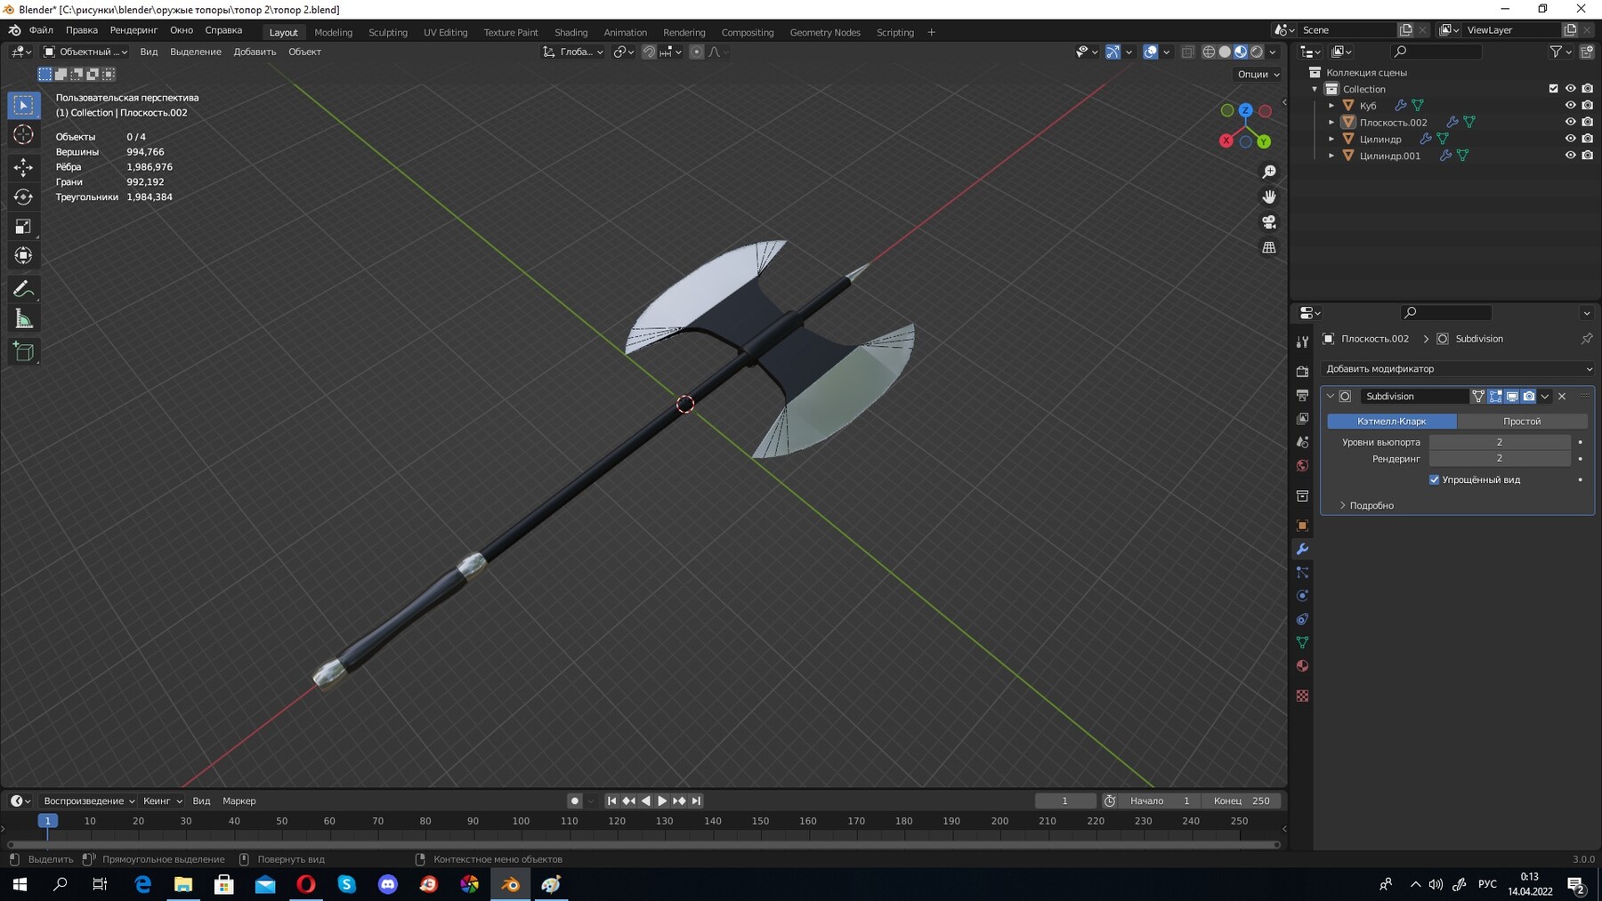Switch to wireframe shading mode in the viewport header
This screenshot has width=1602, height=901.
(1209, 52)
